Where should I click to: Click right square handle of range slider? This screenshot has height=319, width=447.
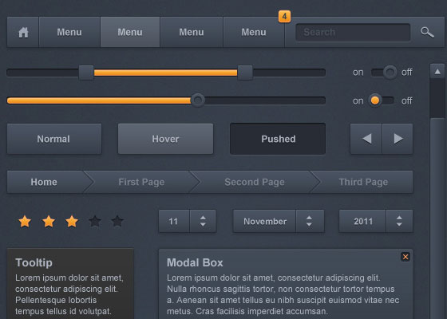click(245, 73)
